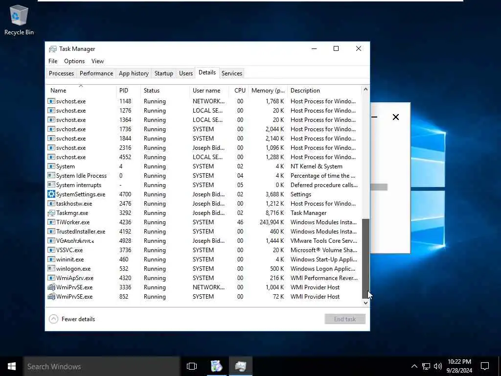Click icon of WmiPrvSE.exe PID 3336
This screenshot has height=376, width=501.
(x=51, y=287)
